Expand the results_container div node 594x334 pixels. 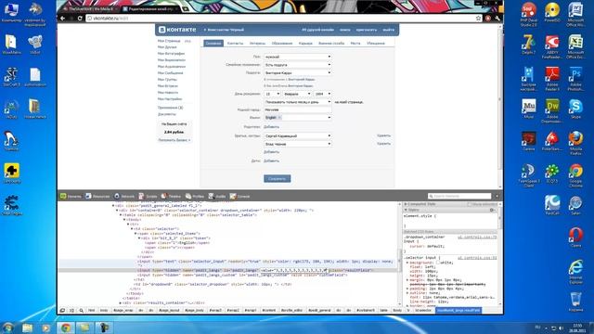(x=121, y=303)
